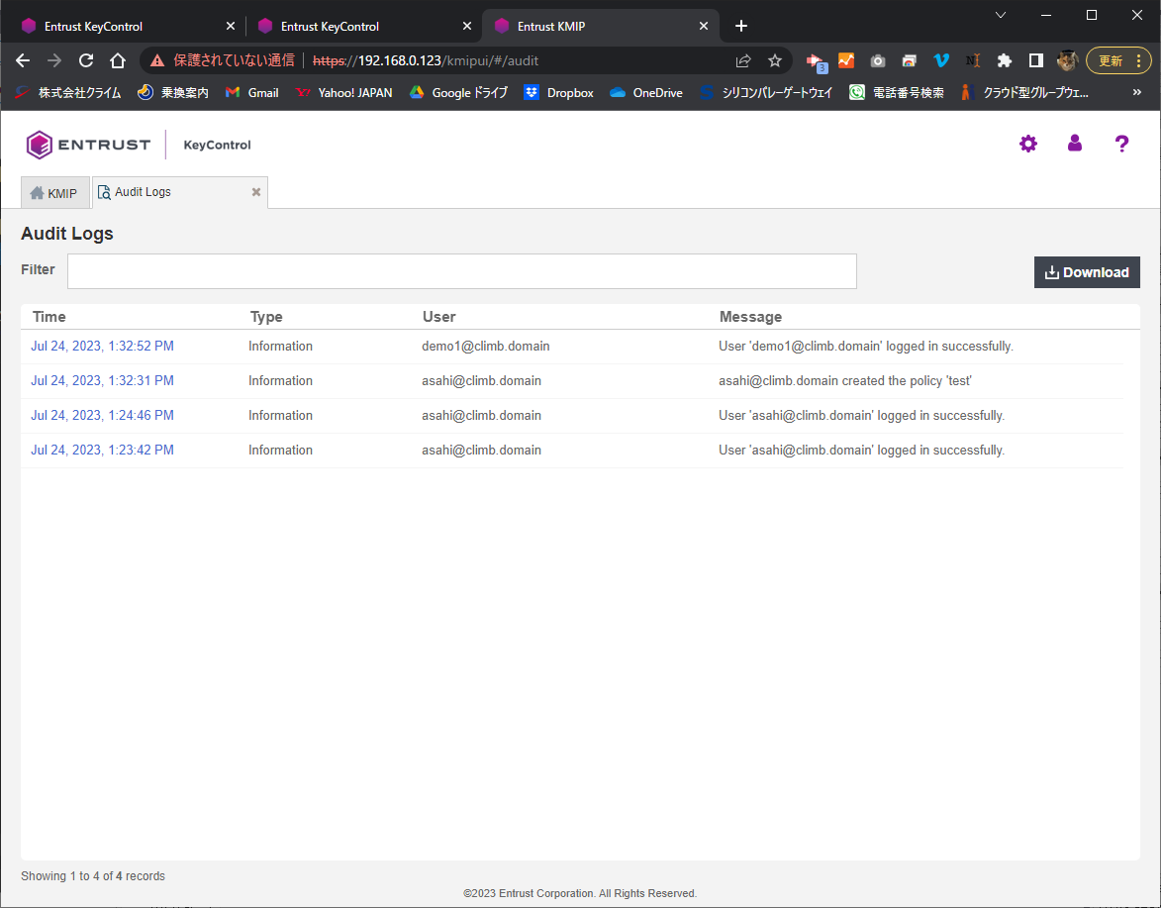Select message about created policy 'test'
Image resolution: width=1161 pixels, height=908 pixels.
tap(845, 380)
